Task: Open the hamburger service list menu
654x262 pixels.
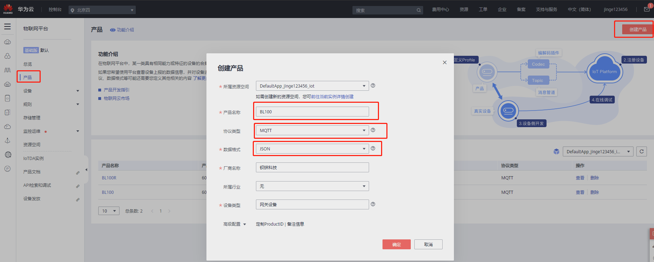Action: coord(7,27)
